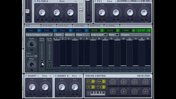Click the 5 LFO drag-assign cross icon
This screenshot has width=176, height=99.
(x=102, y=31)
